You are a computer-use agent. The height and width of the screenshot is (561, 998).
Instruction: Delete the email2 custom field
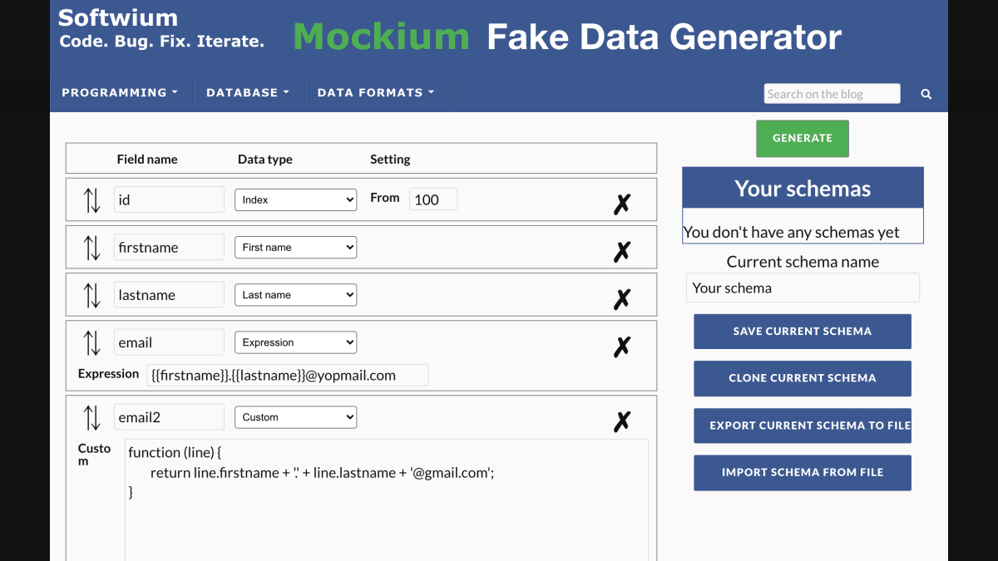622,421
